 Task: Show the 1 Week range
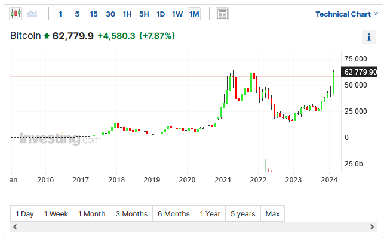point(56,213)
